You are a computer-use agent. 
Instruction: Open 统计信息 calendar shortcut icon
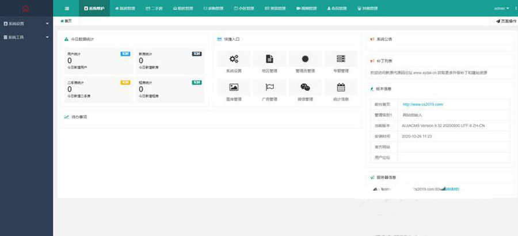tap(341, 87)
